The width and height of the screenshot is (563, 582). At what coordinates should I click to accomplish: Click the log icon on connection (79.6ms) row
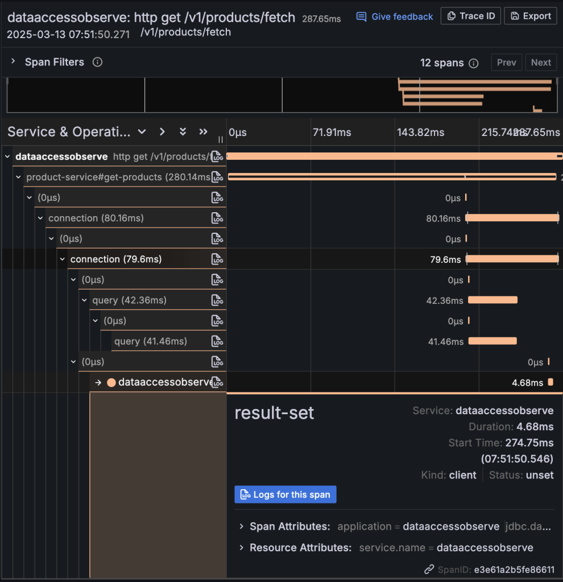pos(217,259)
